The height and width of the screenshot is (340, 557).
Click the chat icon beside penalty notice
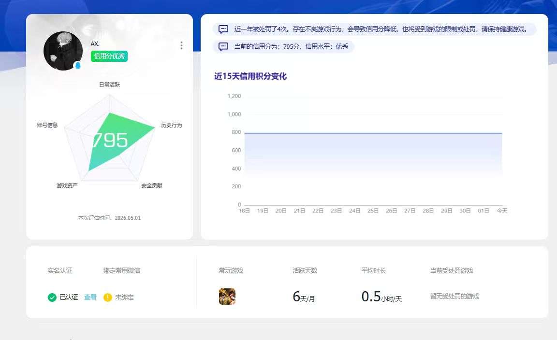click(223, 29)
